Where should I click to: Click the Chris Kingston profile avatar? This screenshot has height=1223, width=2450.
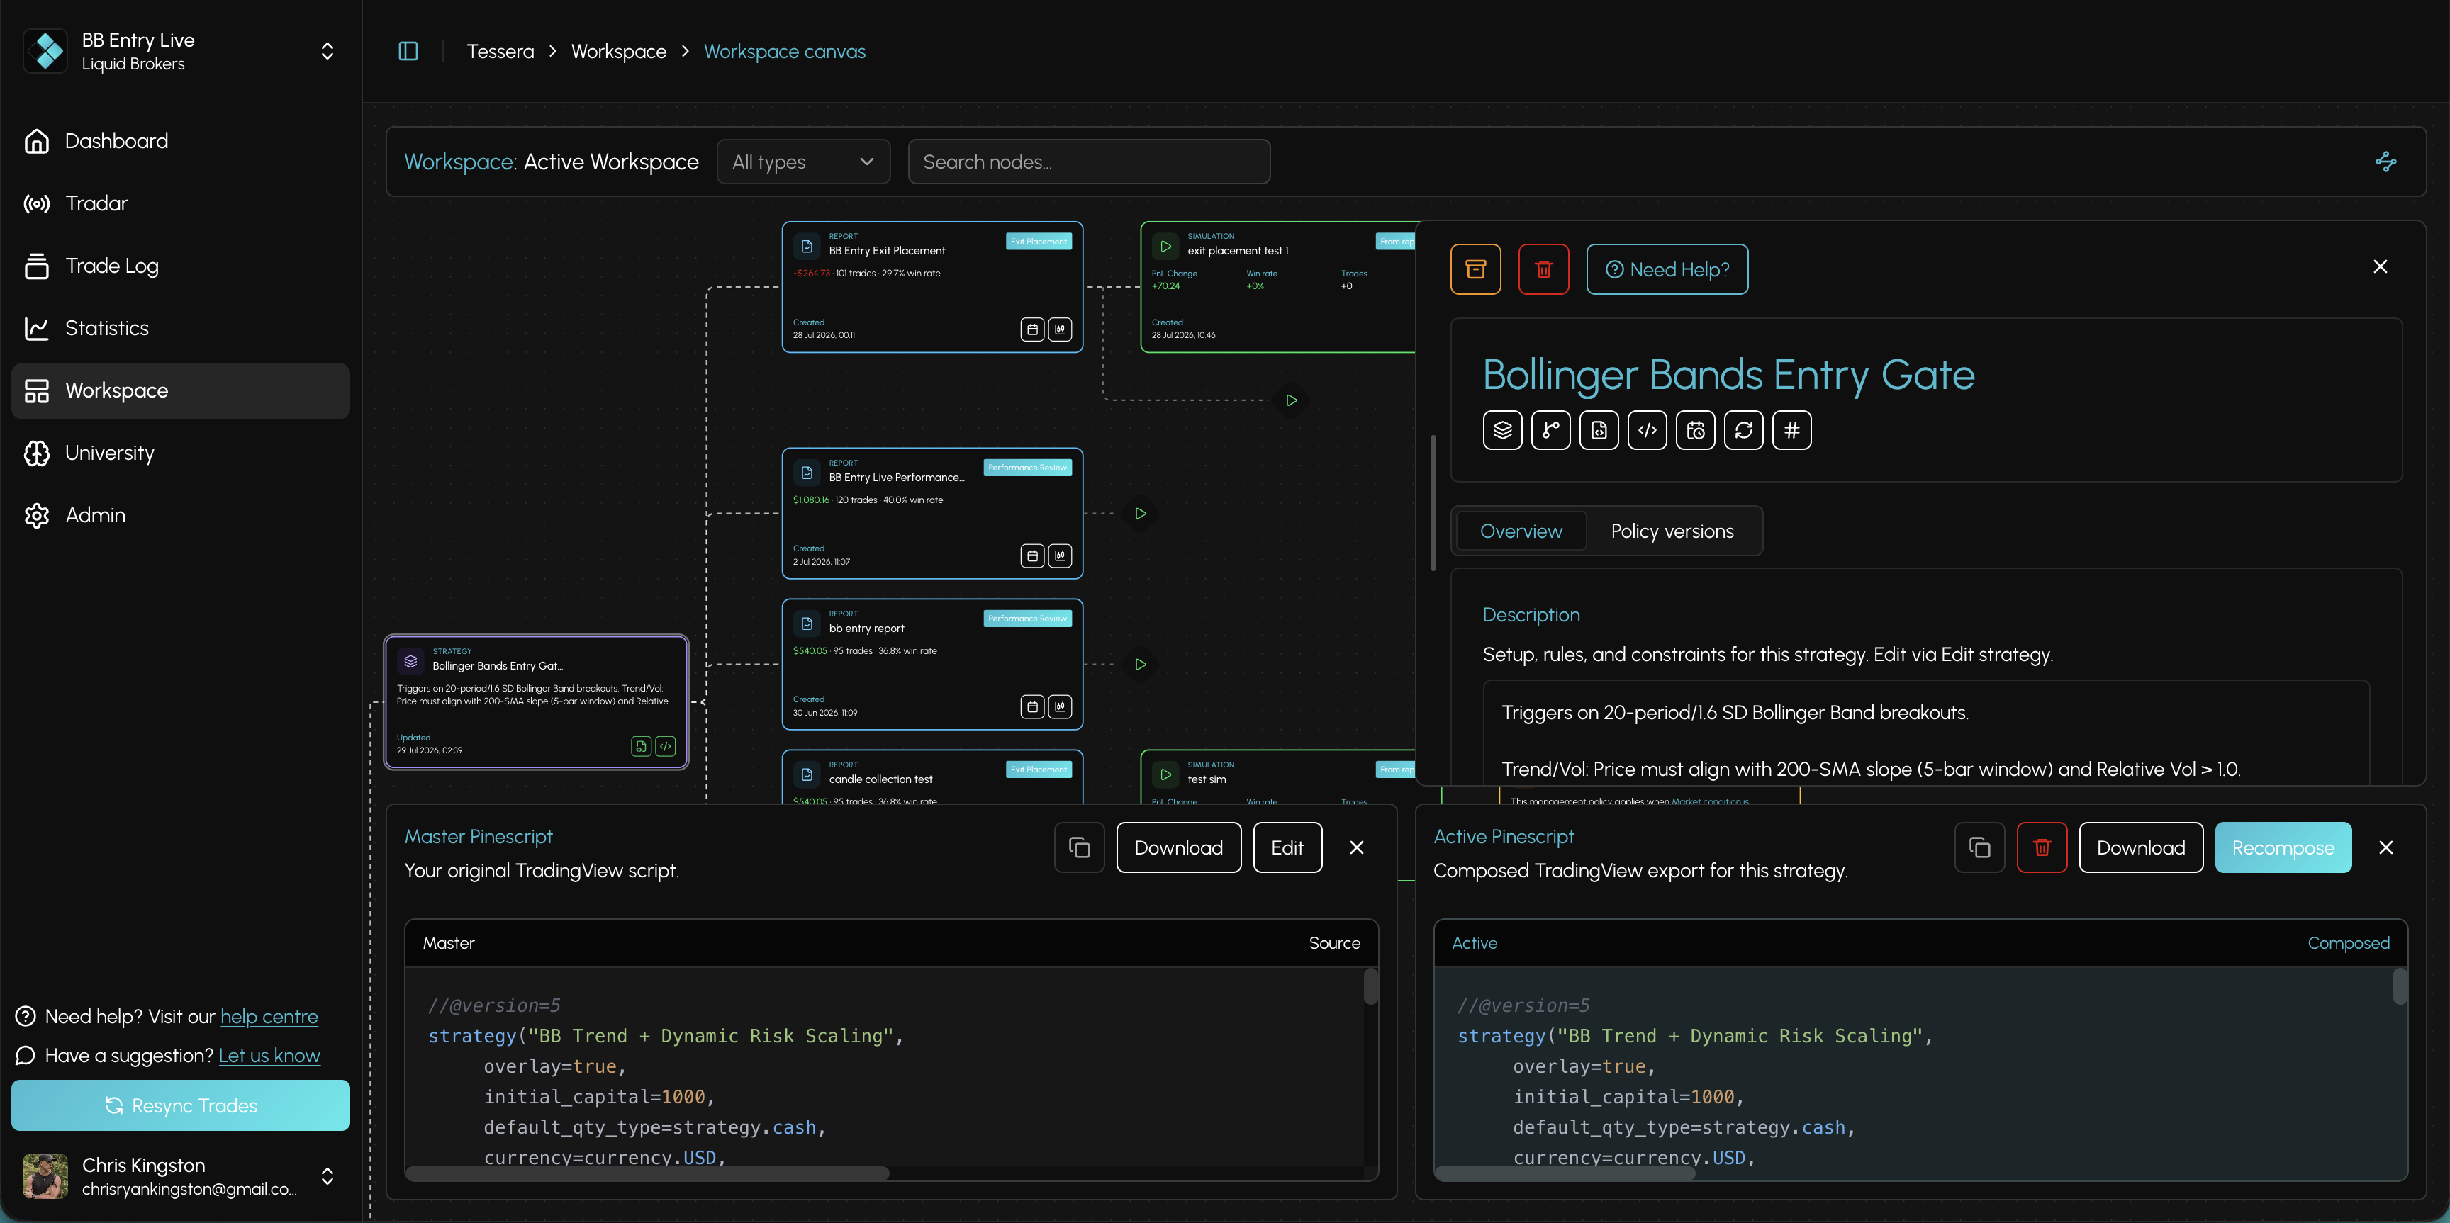[x=45, y=1176]
